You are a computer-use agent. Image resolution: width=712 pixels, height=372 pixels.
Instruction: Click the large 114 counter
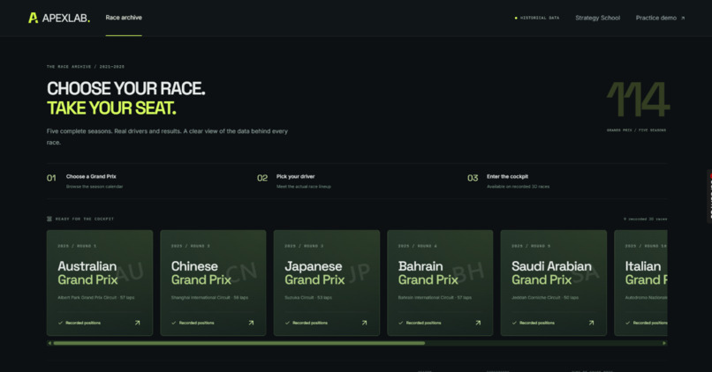point(638,100)
